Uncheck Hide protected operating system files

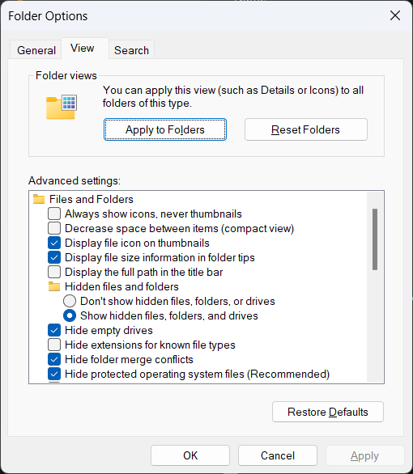pos(54,374)
